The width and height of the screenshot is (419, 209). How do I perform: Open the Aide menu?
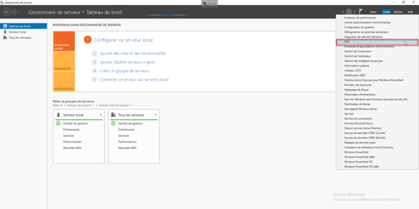(x=410, y=12)
